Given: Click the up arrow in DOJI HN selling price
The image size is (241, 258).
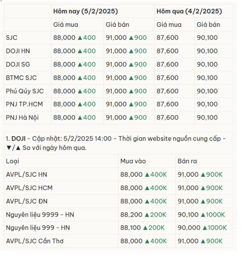Looking at the screenshot, I should click(x=131, y=51).
